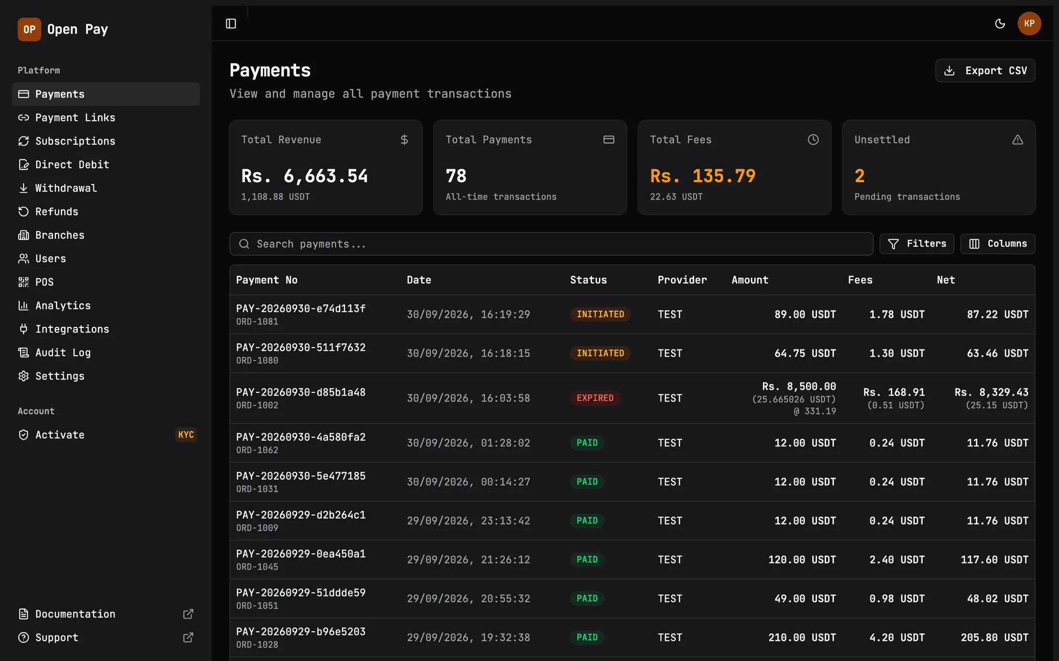Open payment PAY-20260930-e74d113f
This screenshot has height=661, width=1059.
pos(301,309)
